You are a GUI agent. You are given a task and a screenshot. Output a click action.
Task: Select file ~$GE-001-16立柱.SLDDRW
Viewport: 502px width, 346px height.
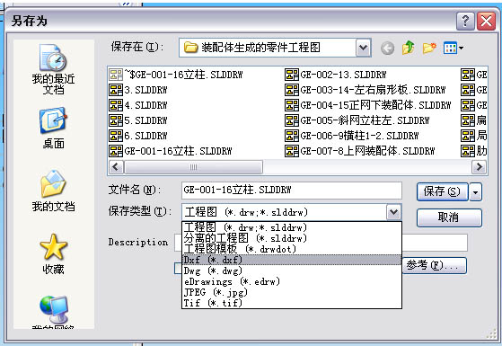point(176,75)
